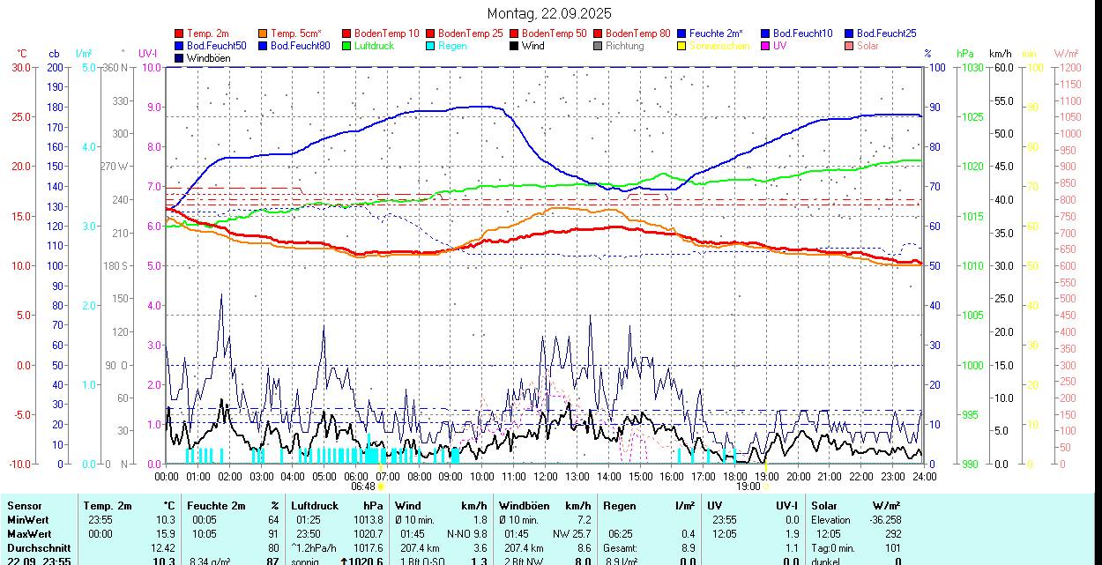Click the Bod.Feucht10 legend color square
The image size is (1102, 565).
point(765,33)
